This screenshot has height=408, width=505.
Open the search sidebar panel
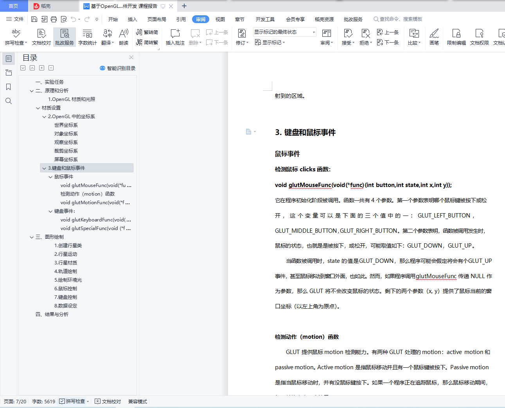[x=9, y=101]
